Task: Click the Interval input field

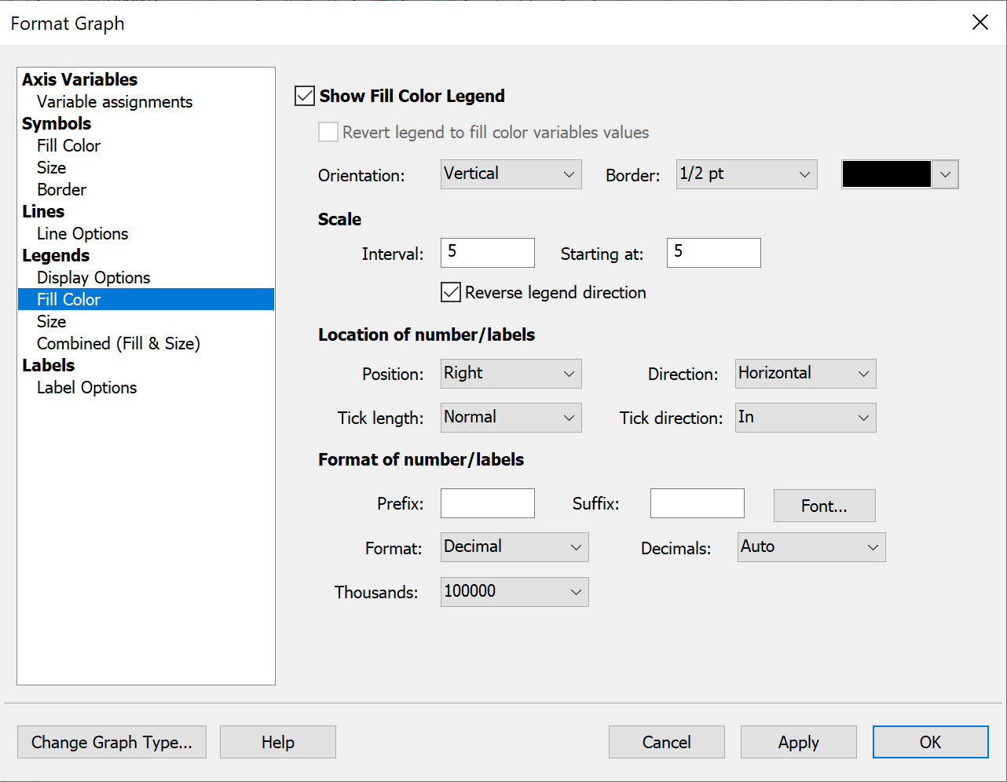Action: pyautogui.click(x=487, y=252)
